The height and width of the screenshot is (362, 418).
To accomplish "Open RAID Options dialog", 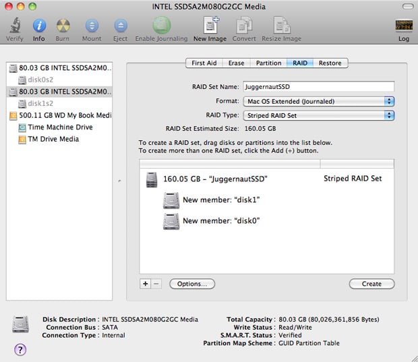I will (x=192, y=284).
